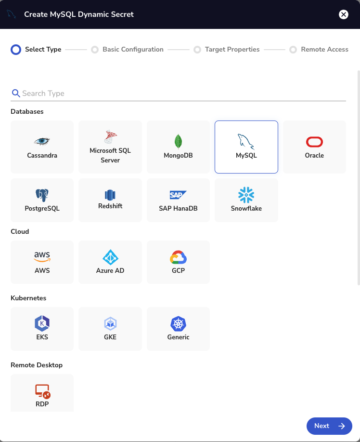The height and width of the screenshot is (442, 360).
Task: Select the Generic Kubernetes tile
Action: click(x=178, y=329)
